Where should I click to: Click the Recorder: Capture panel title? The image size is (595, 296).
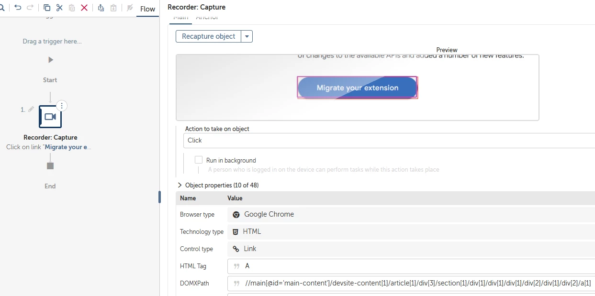click(x=196, y=7)
